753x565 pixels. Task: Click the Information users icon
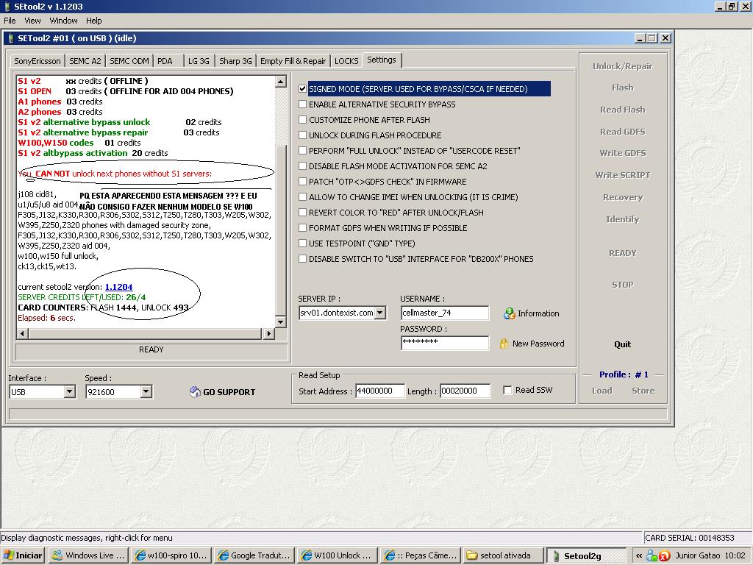(x=509, y=313)
